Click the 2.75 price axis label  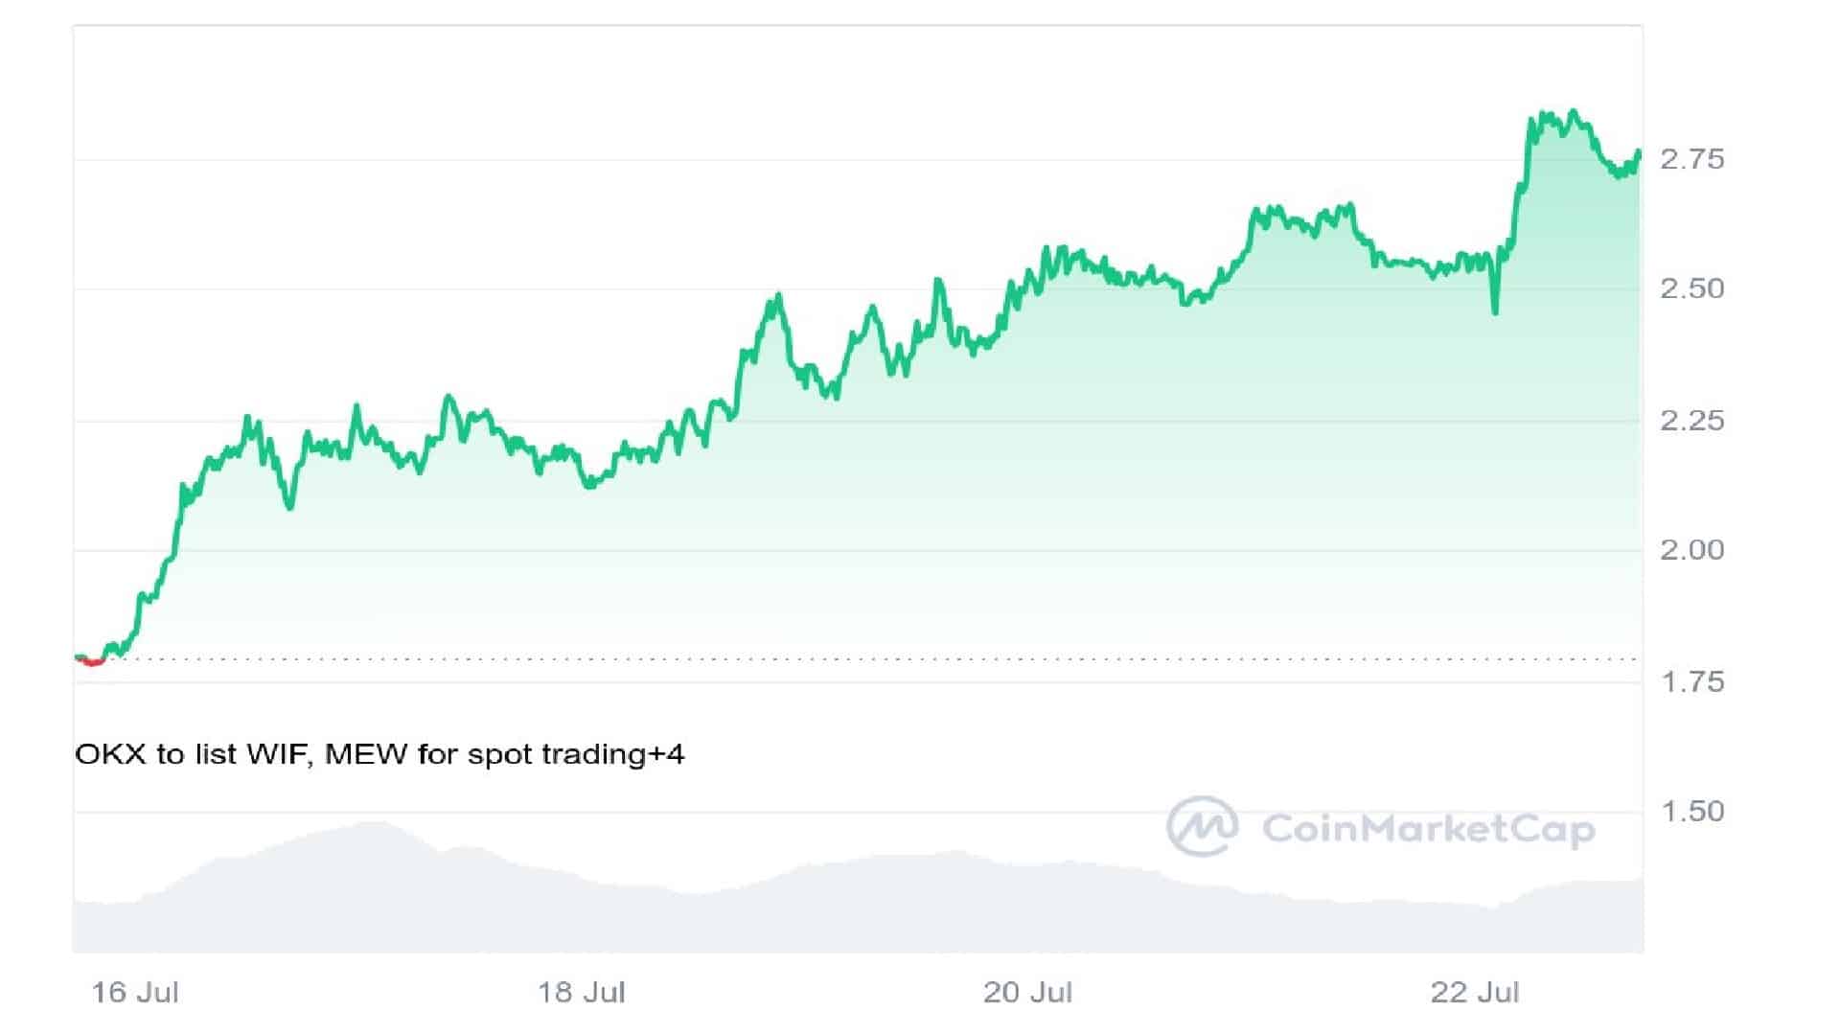coord(1691,159)
